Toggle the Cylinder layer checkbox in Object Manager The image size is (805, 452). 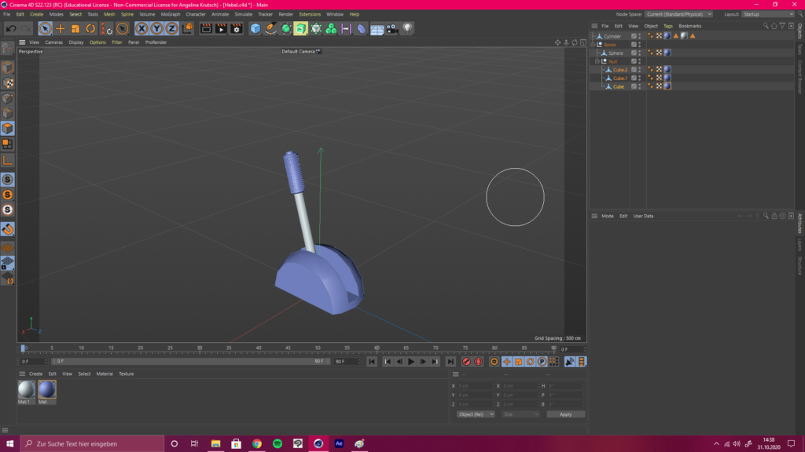(x=634, y=36)
